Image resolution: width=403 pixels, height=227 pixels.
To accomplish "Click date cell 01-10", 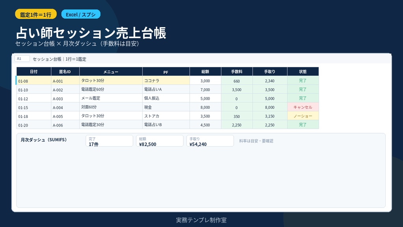I will point(34,89).
